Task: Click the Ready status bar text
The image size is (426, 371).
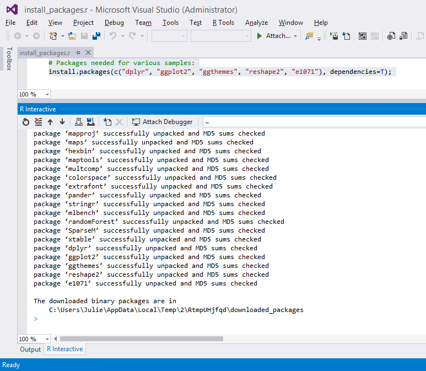Action: tap(11, 365)
